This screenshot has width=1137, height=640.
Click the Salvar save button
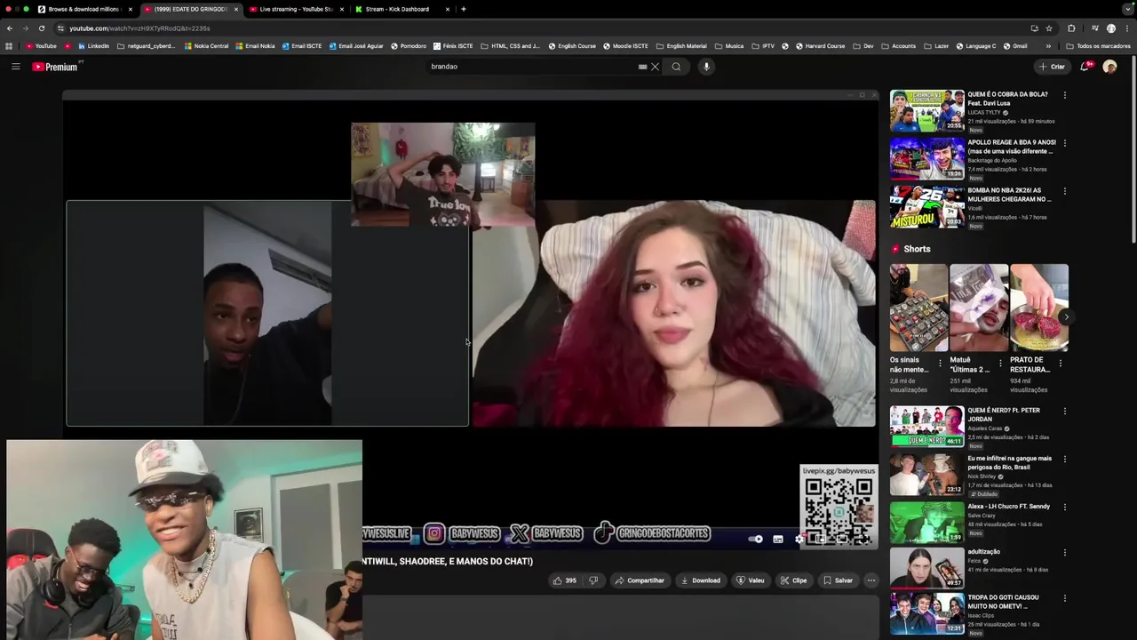pos(838,580)
